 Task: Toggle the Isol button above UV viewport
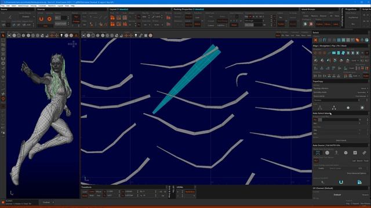pos(292,35)
